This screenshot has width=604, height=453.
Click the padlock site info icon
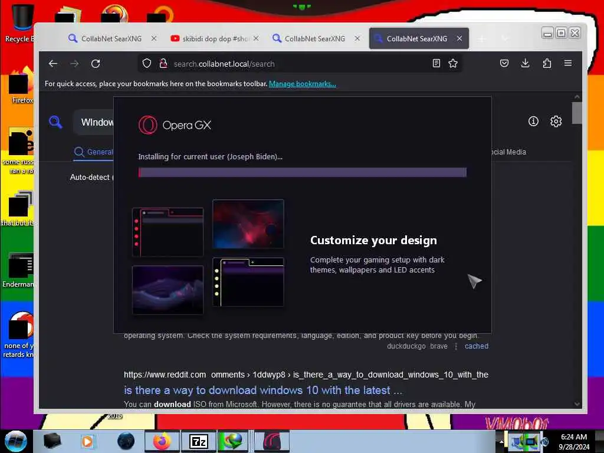pos(163,64)
